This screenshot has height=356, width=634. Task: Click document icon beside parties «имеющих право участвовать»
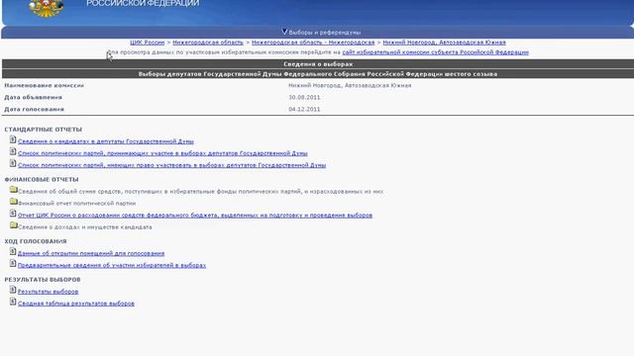point(13,163)
